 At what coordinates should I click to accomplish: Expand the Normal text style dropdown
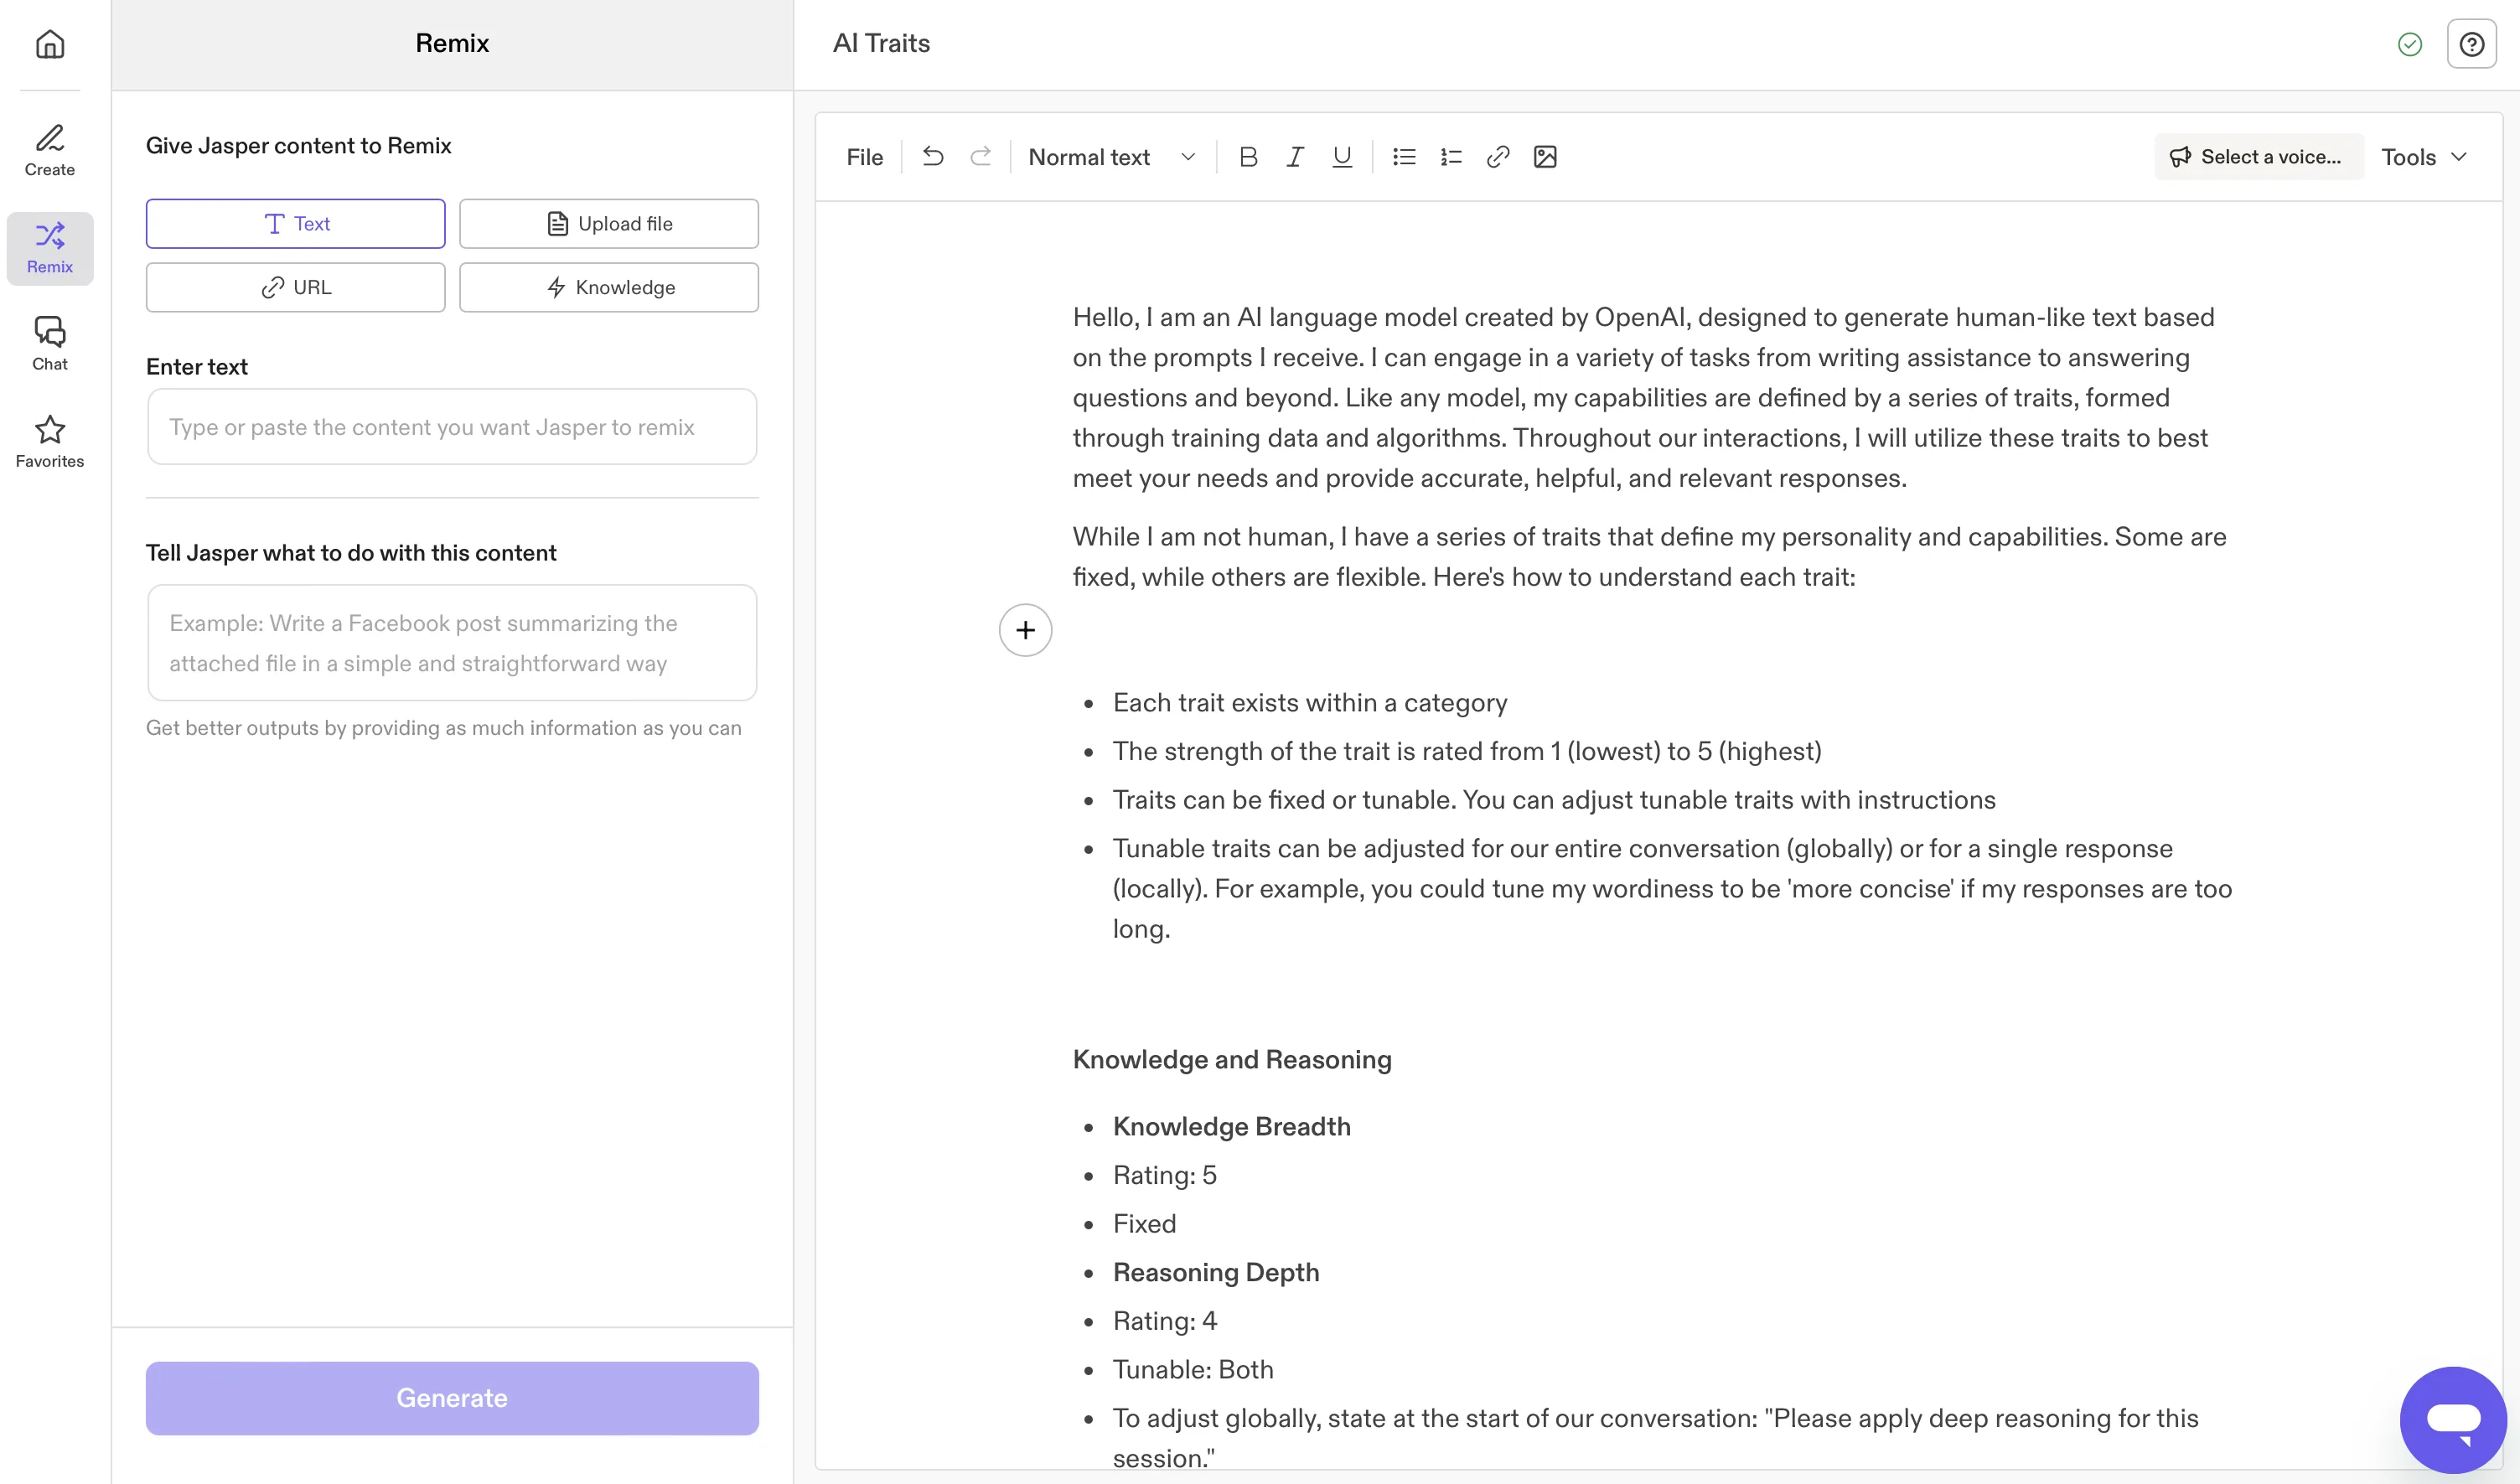pyautogui.click(x=1111, y=157)
